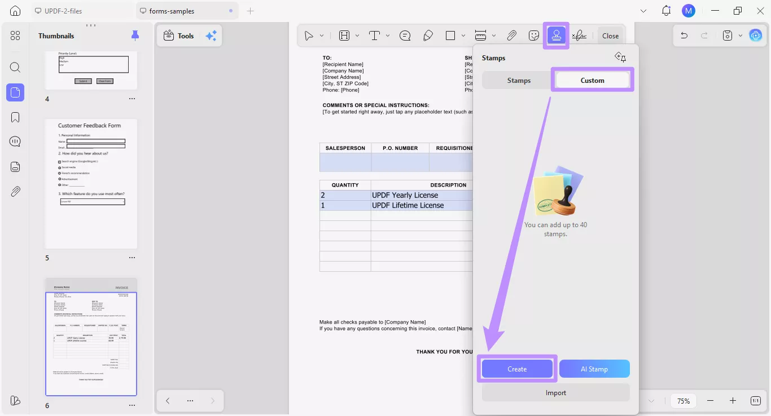Click the AI Stamp button
This screenshot has height=416, width=771.
point(594,369)
